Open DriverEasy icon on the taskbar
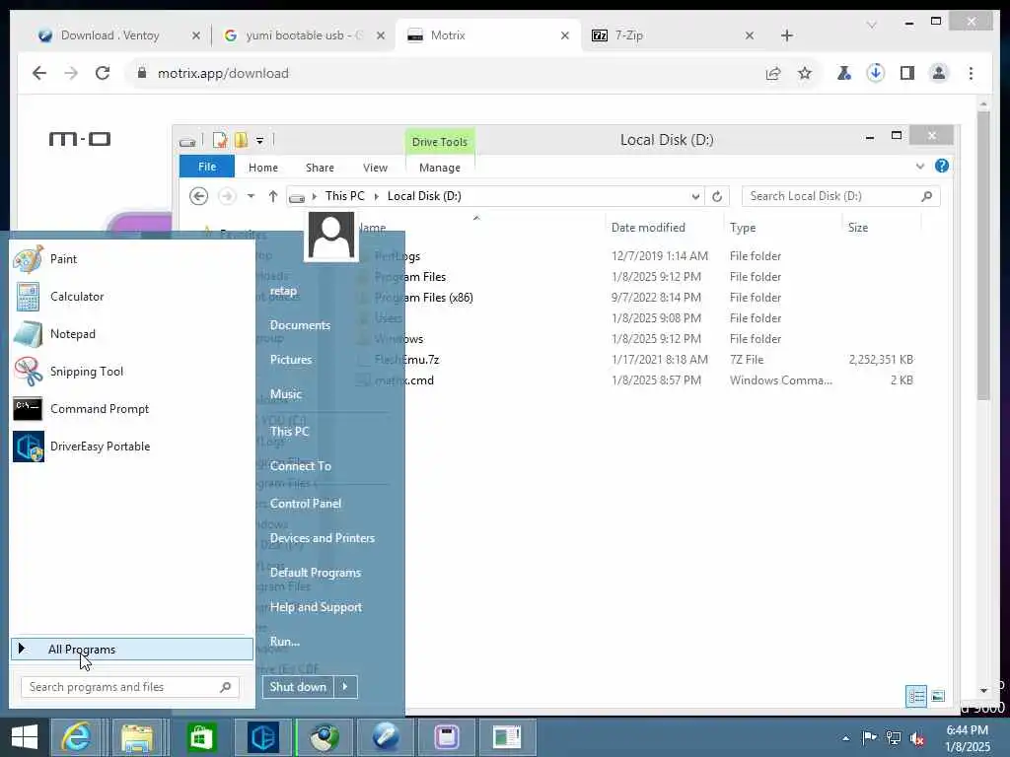The image size is (1010, 757). coord(262,737)
